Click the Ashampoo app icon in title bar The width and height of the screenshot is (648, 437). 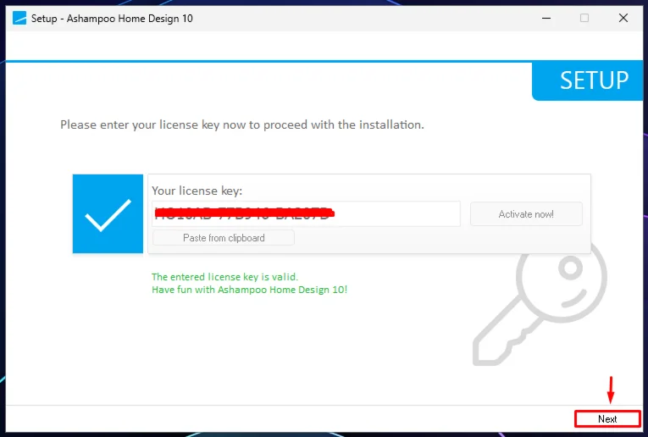tap(19, 18)
